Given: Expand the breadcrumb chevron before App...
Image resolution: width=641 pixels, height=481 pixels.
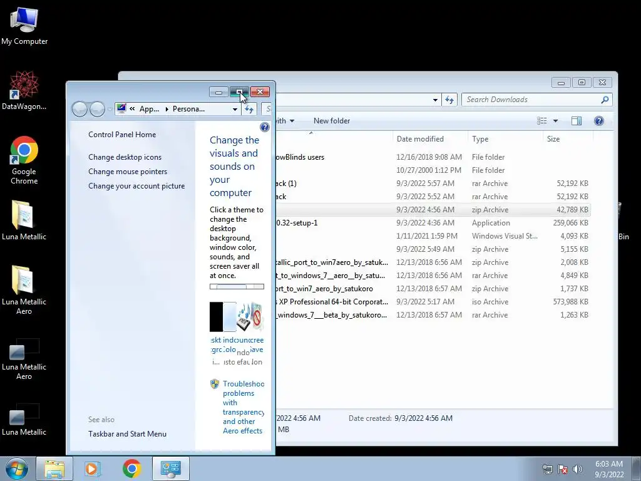Looking at the screenshot, I should (132, 109).
